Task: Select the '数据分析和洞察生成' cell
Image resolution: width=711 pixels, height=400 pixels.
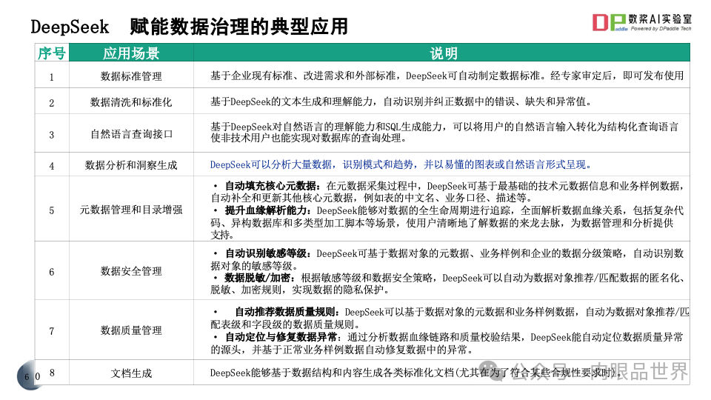Action: coord(131,165)
